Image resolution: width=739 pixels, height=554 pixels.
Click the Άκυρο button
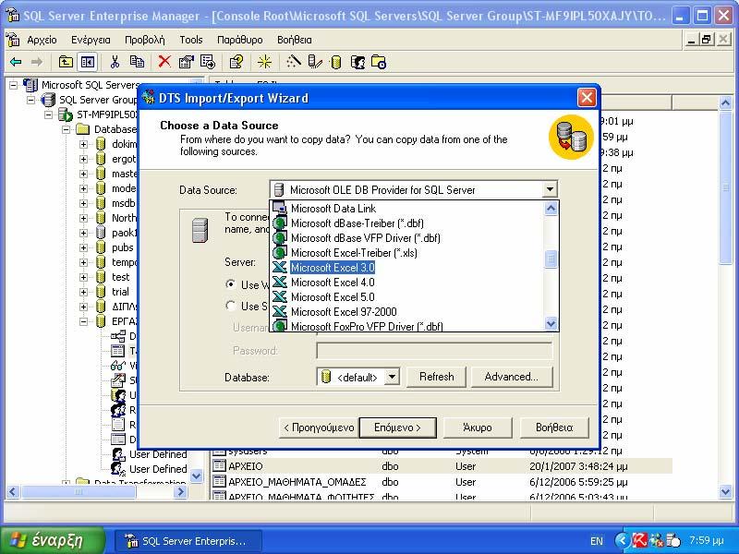(478, 428)
